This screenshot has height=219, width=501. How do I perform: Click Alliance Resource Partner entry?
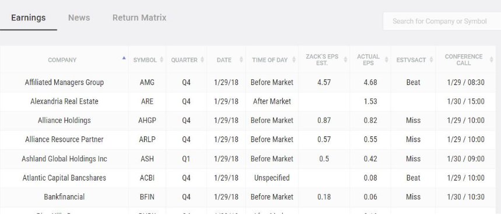64,140
